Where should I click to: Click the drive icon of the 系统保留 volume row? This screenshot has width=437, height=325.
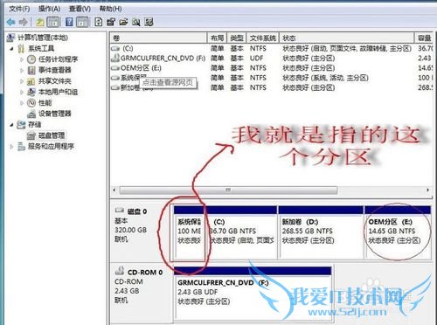[x=115, y=78]
